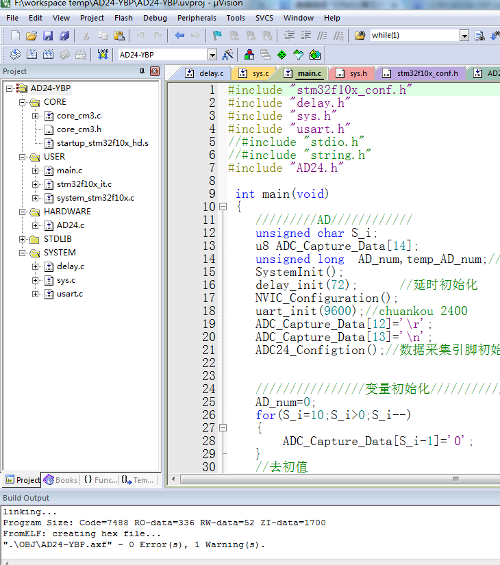
Task: Click the Select Software Packs icon
Action: click(299, 55)
